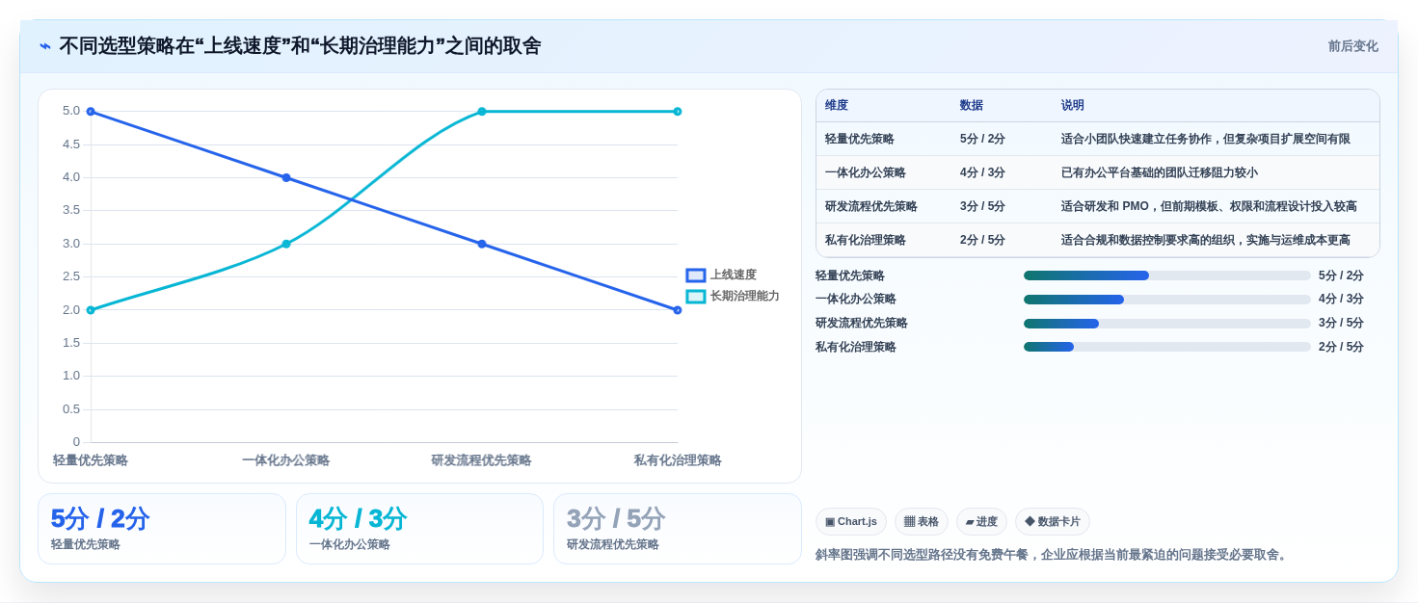Click the lightning icon beside the title
This screenshot has height=603, width=1418.
click(45, 46)
